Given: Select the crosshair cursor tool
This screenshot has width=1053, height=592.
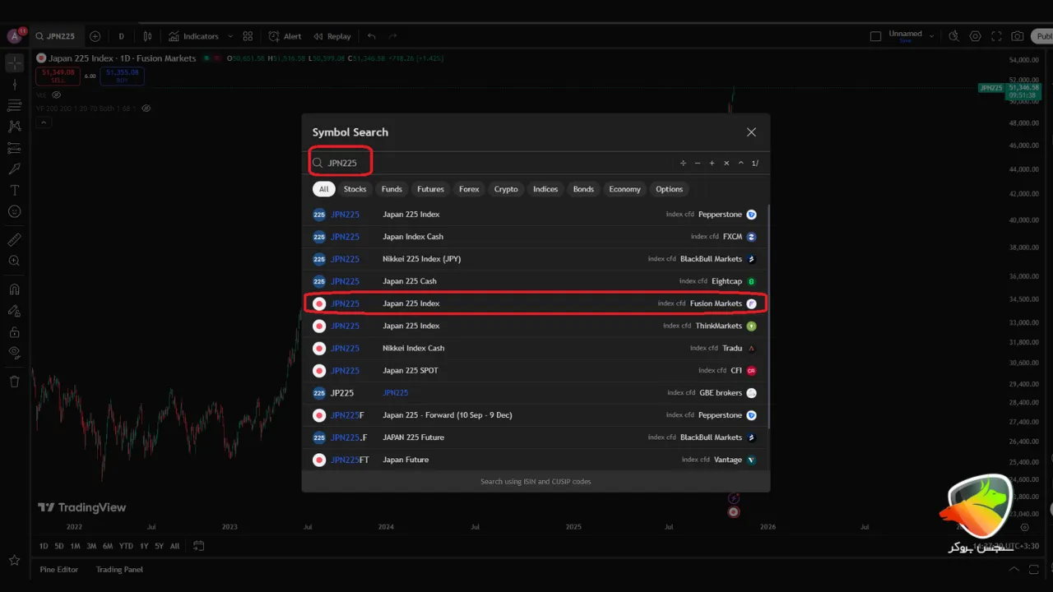Looking at the screenshot, I should 14,63.
